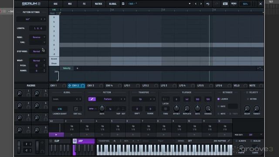Switch to the OSC tab

(55, 4)
